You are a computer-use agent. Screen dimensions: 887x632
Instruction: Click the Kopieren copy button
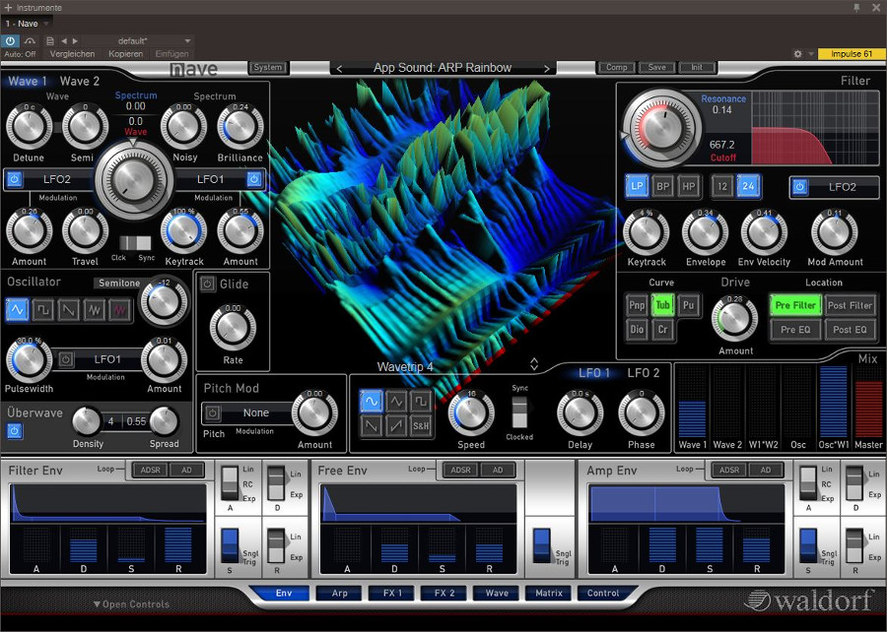point(126,54)
